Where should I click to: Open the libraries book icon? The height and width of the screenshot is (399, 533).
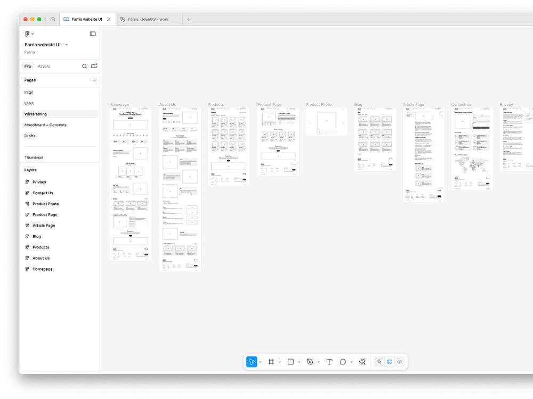point(94,66)
